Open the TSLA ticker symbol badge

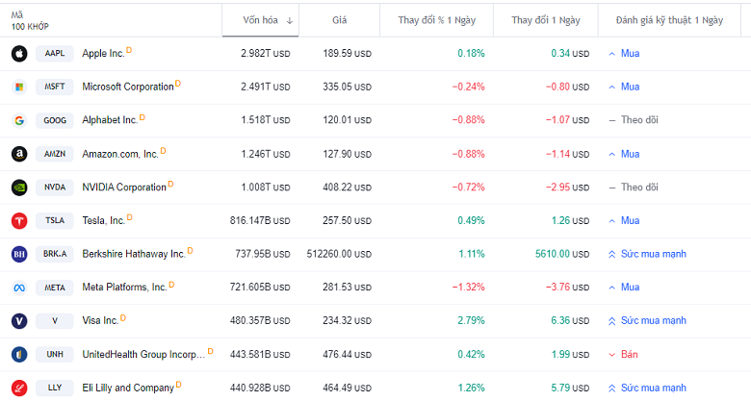pos(55,221)
